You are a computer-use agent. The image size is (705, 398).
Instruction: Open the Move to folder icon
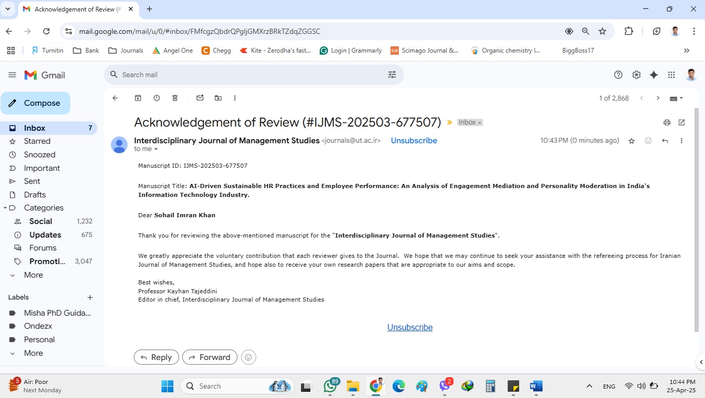pyautogui.click(x=218, y=98)
